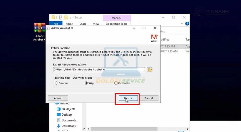Image resolution: width=241 pixels, height=132 pixels.
Task: Switch to the Application Tools tab
Action: pyautogui.click(x=117, y=24)
